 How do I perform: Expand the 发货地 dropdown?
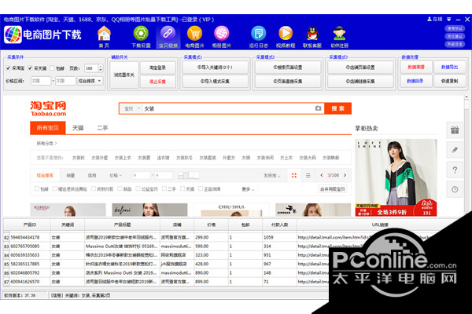[x=272, y=176]
